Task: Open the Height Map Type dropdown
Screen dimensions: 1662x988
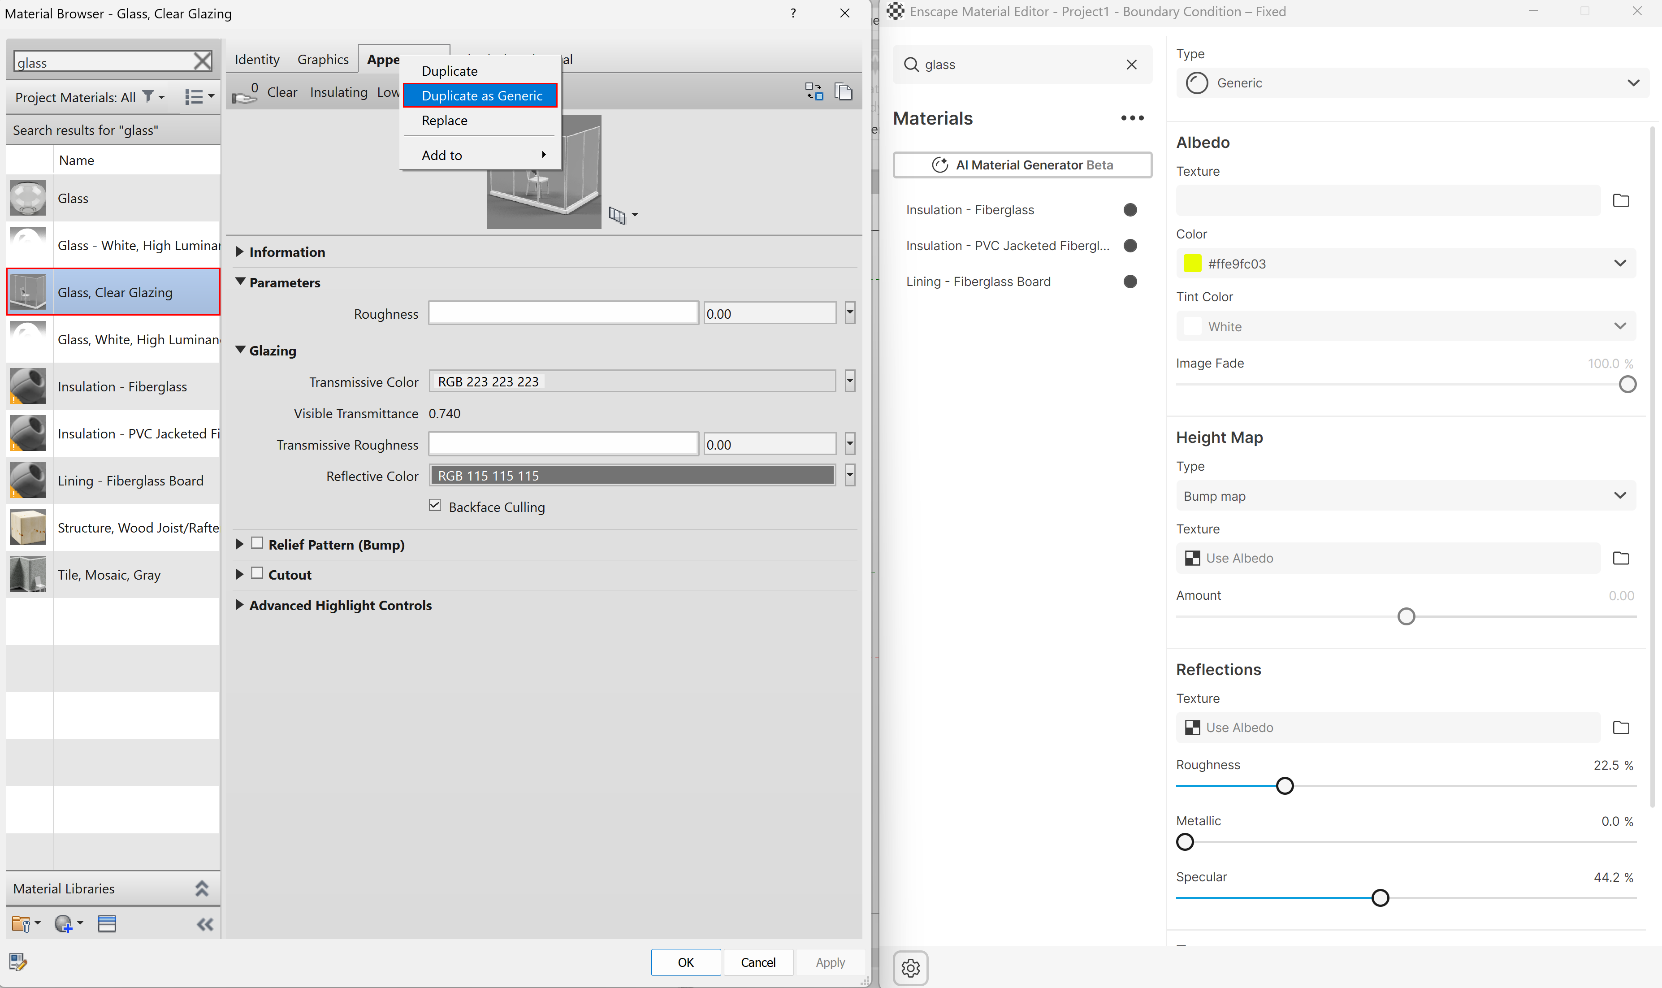Action: (x=1405, y=495)
